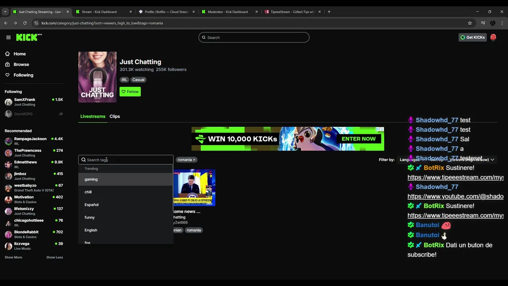The image size is (508, 286).
Task: Open chicagohottieee channel in Recommended
Action: pos(34,222)
